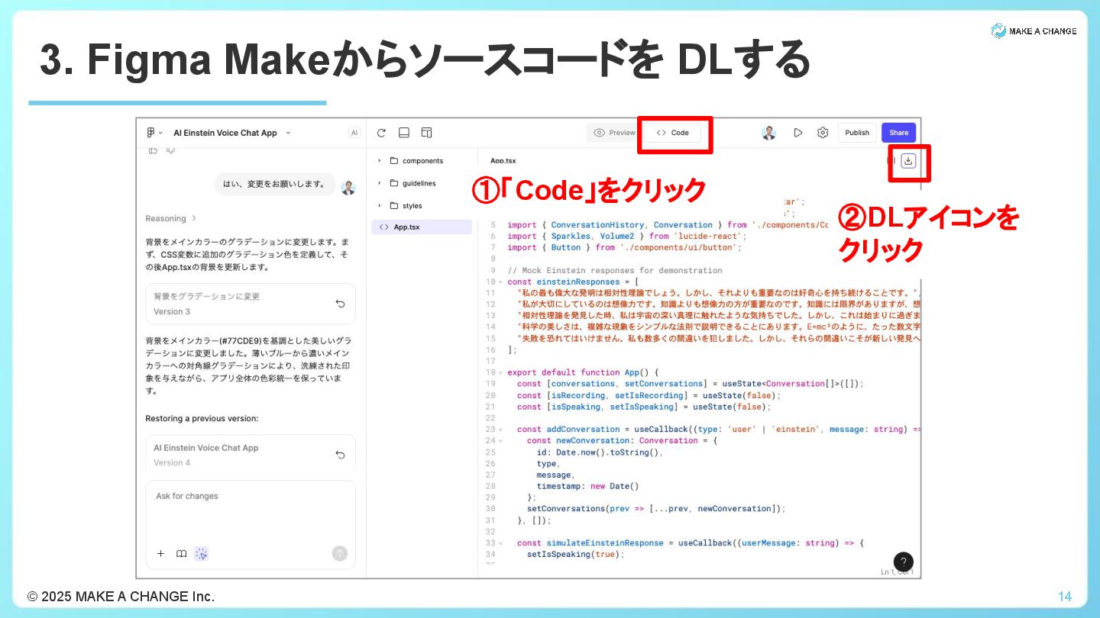Screen dimensions: 1100x618
Task: Click the reload icon beside layout icons
Action: pos(381,133)
